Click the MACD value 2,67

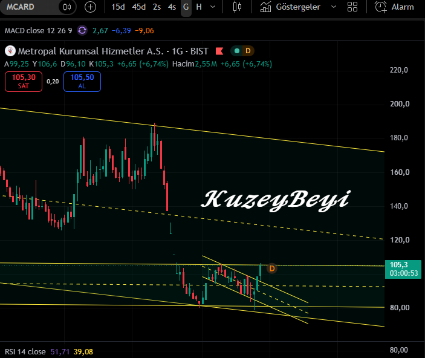click(x=100, y=31)
